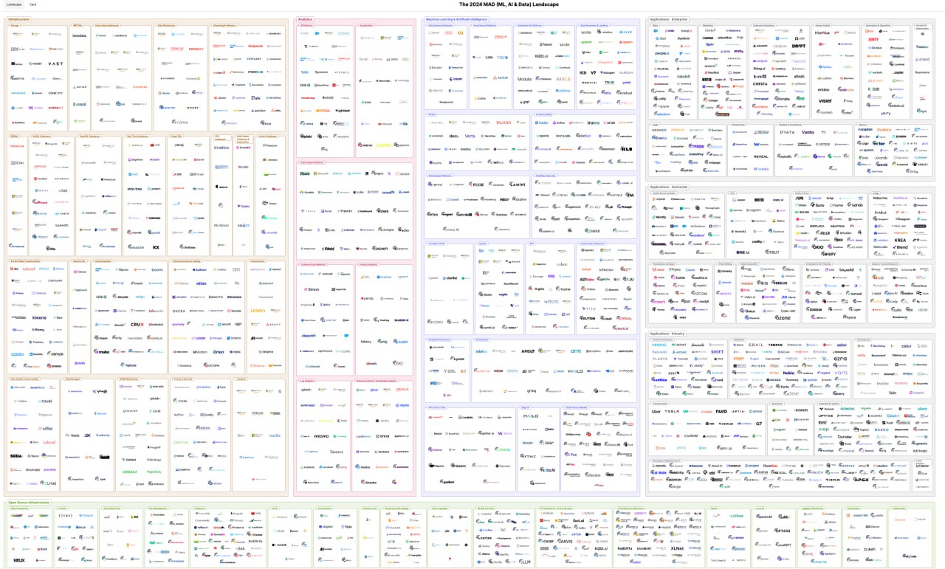Select the Beam logo in GPU Cloud

pyautogui.click(x=460, y=466)
